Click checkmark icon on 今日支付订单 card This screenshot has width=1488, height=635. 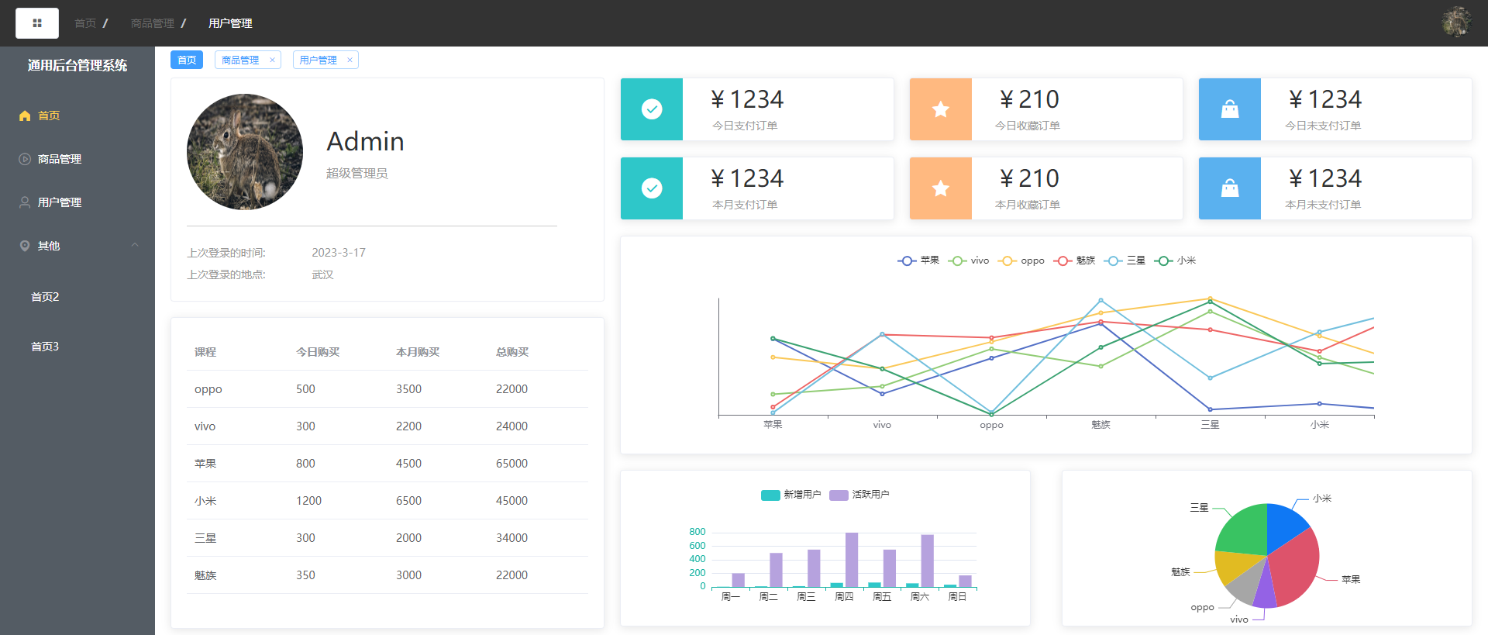pyautogui.click(x=652, y=109)
